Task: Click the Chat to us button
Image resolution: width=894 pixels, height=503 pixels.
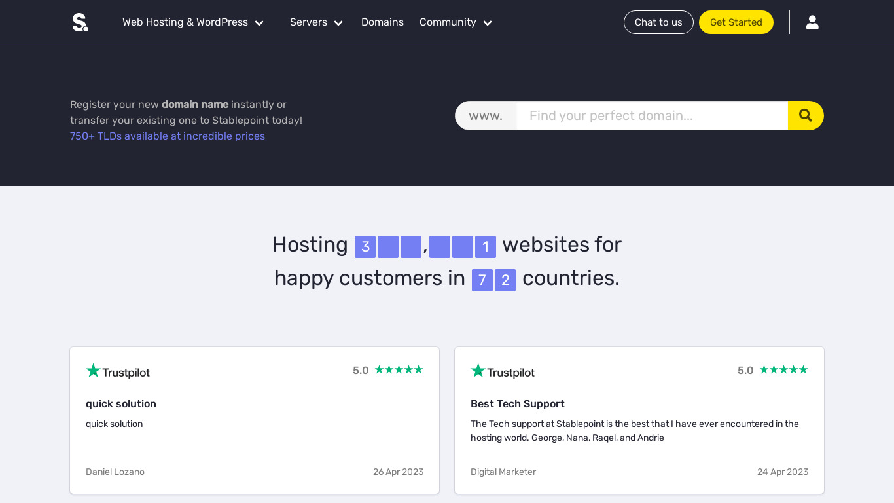Action: pos(658,22)
